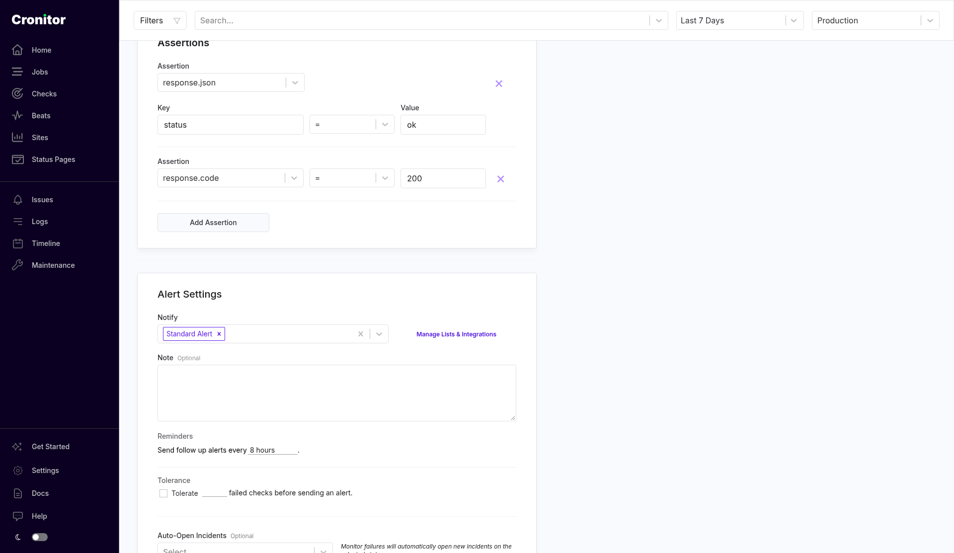Open the Filters dropdown
The height and width of the screenshot is (553, 954).
coord(160,20)
